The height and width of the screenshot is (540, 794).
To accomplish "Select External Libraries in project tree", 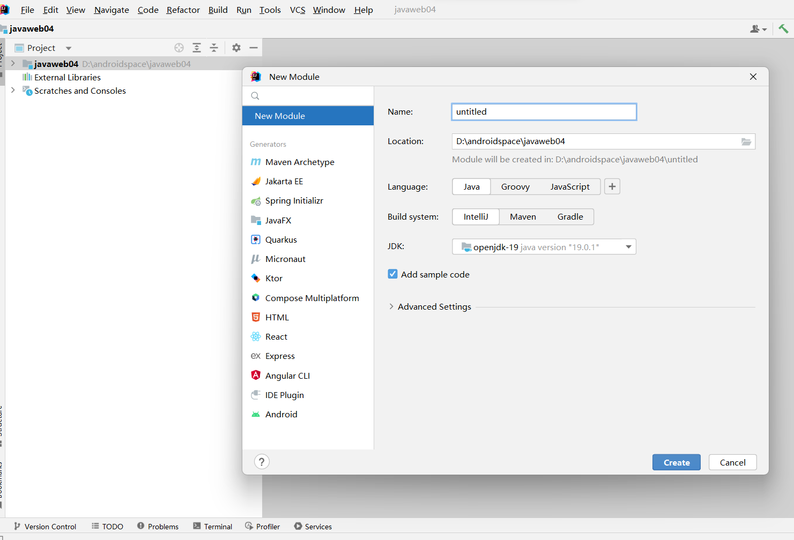I will (x=68, y=77).
